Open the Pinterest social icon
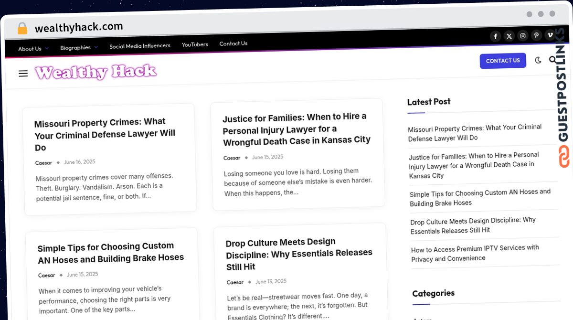 pyautogui.click(x=537, y=35)
